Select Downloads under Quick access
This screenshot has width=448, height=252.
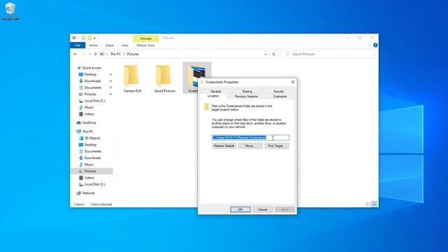point(92,81)
